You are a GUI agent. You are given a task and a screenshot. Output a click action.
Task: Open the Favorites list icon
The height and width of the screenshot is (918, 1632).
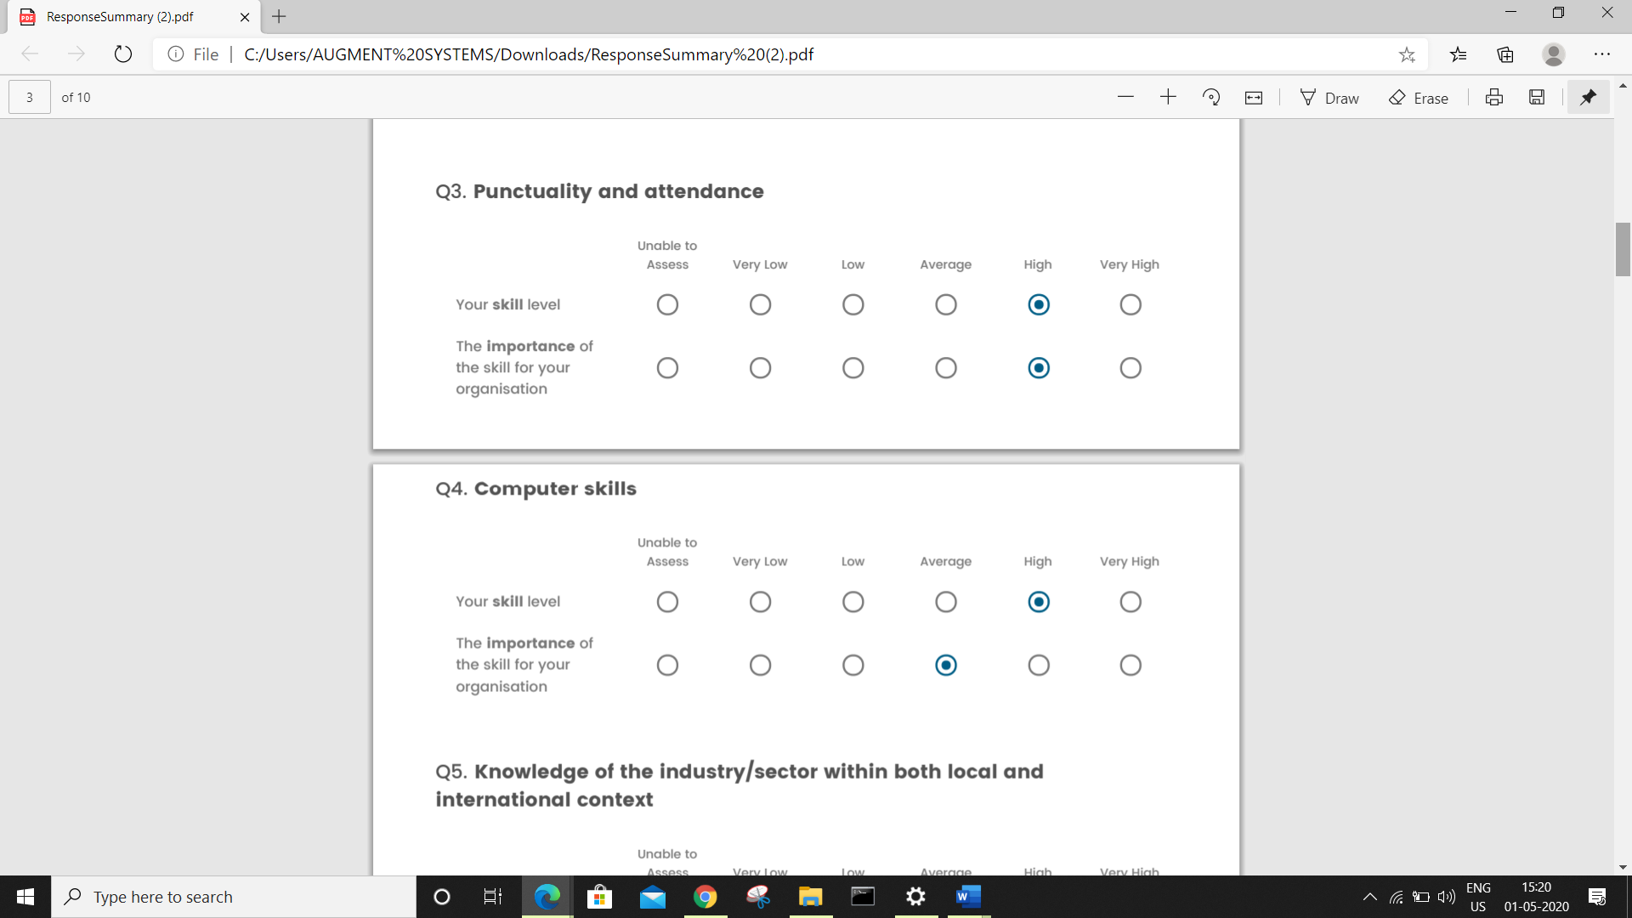1459,54
